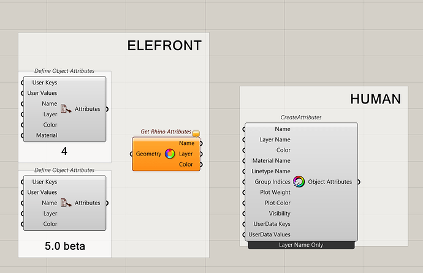The height and width of the screenshot is (273, 423).
Task: Click Name input on CreateAttributes component
Action: tap(283, 129)
